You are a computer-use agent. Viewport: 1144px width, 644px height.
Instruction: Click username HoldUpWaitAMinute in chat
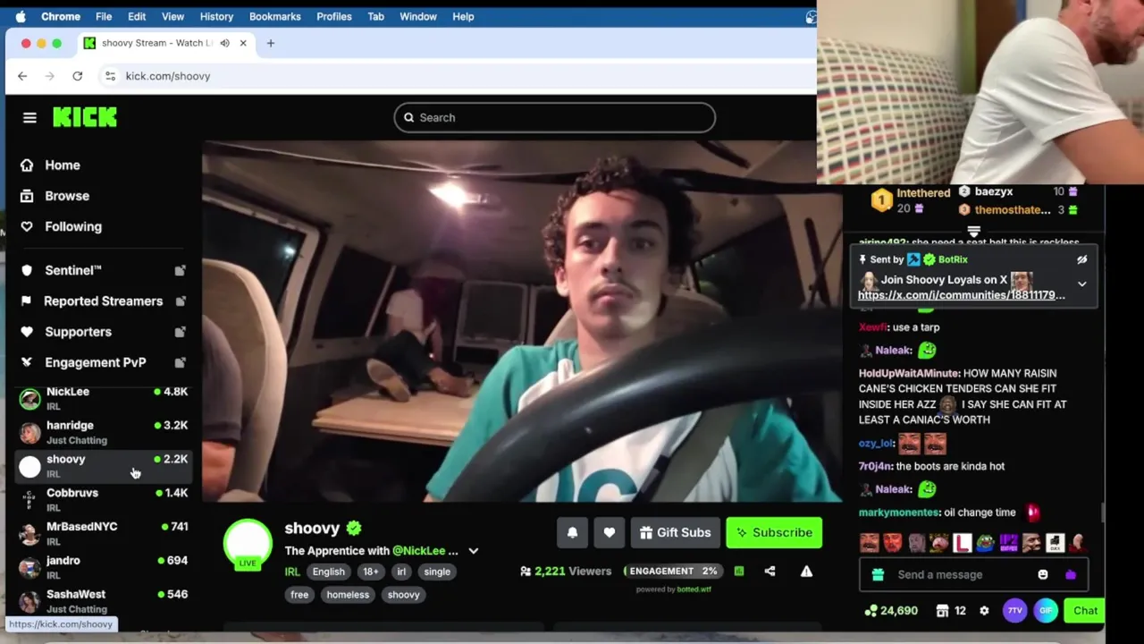[909, 373]
